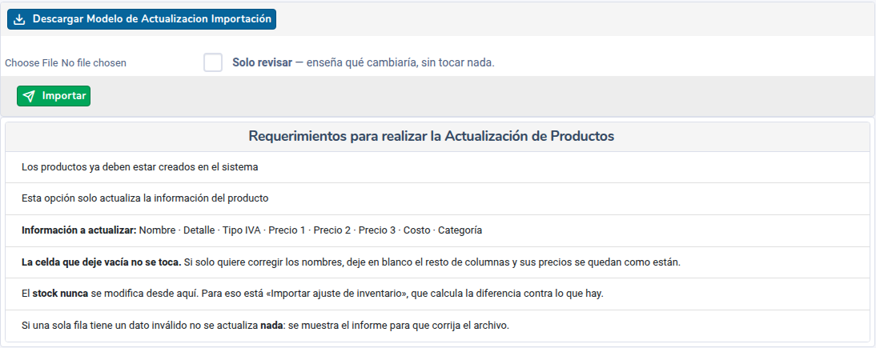Click the 'Si una sola fila tiene un dato inválido' row
Viewport: 876px width, 348px height.
[438, 326]
